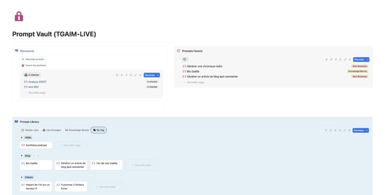Viewport: 387px width, 195px height.
Task: Open automations lightning icon in Prompts Favoris toolbar
Action: [336, 59]
